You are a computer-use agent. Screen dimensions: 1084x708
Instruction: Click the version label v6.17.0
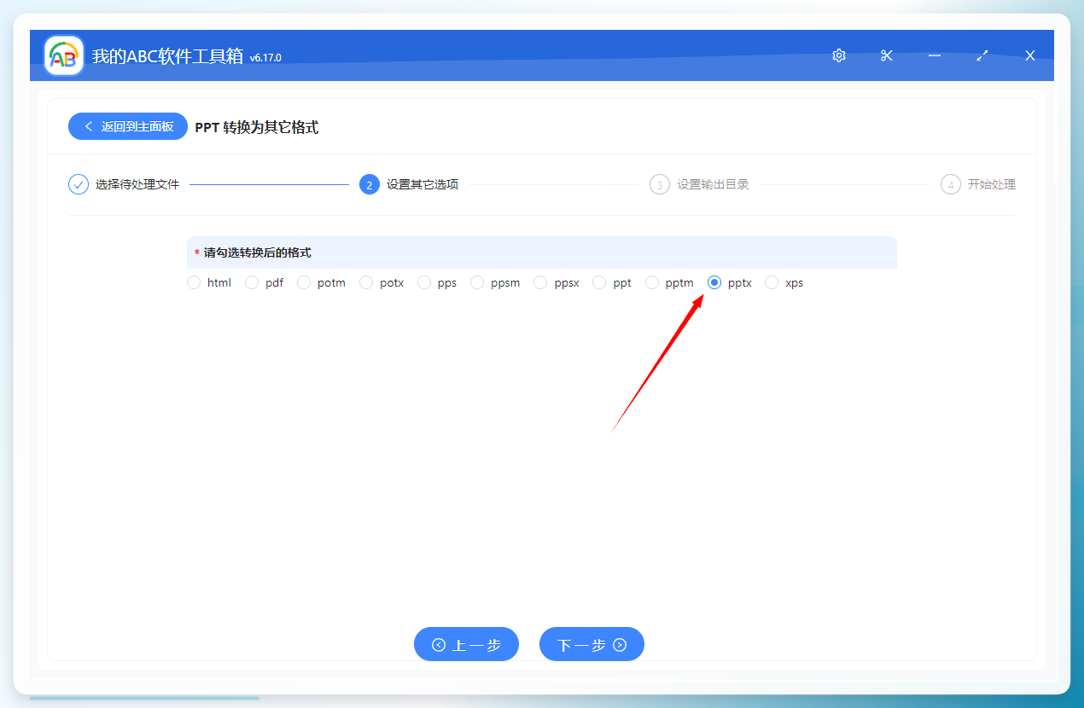[265, 58]
